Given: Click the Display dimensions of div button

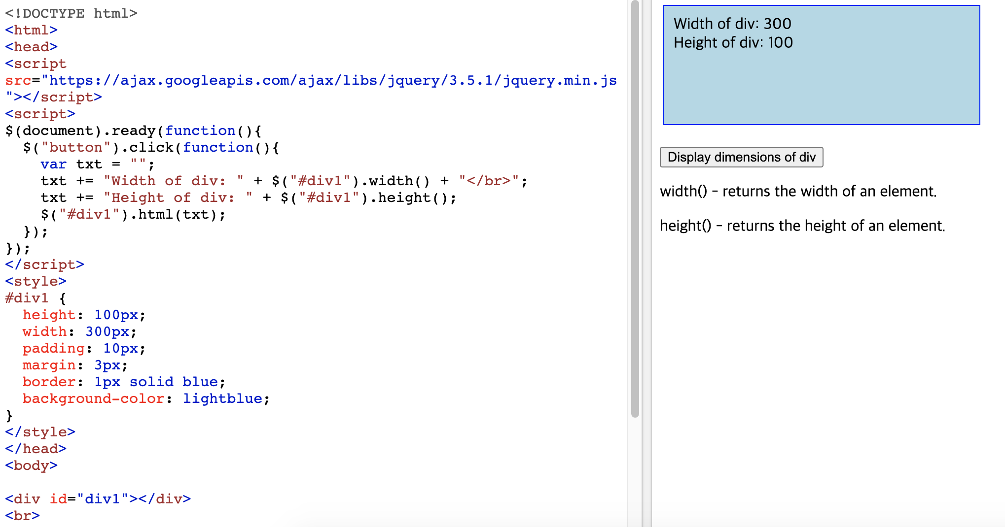Looking at the screenshot, I should pyautogui.click(x=741, y=157).
